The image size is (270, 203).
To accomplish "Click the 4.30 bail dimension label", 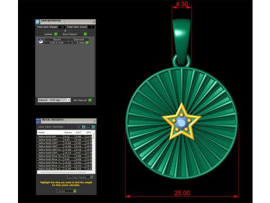I will pyautogui.click(x=182, y=4).
